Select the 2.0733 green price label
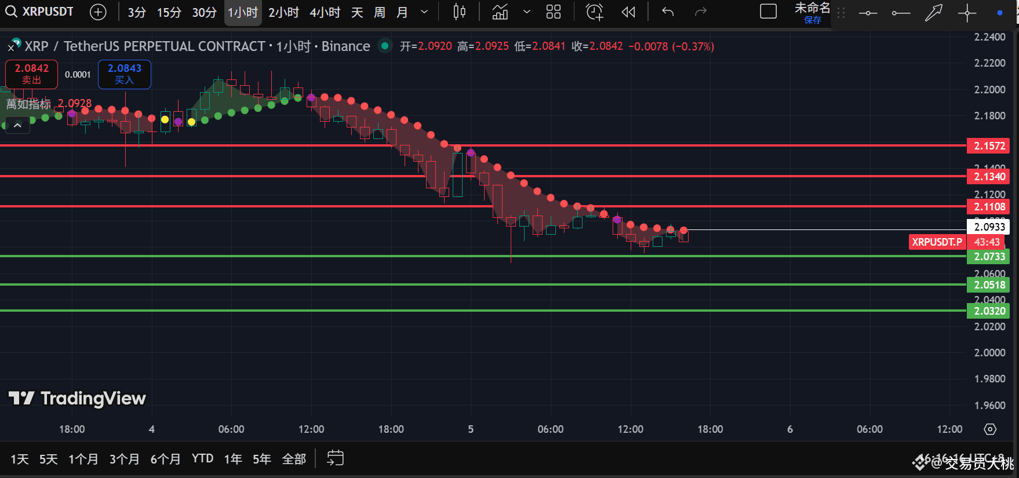 (989, 257)
